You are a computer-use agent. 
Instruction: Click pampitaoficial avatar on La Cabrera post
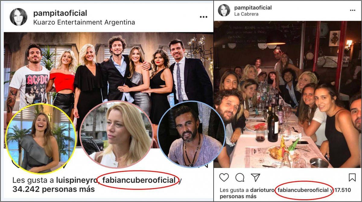[x=224, y=10]
